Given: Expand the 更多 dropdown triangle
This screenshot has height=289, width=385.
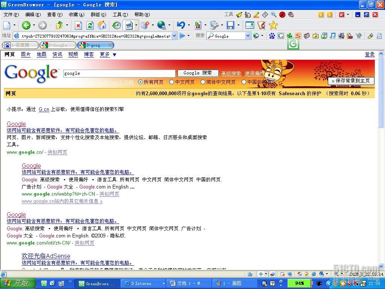Looking at the screenshot, I should pyautogui.click(x=114, y=55).
